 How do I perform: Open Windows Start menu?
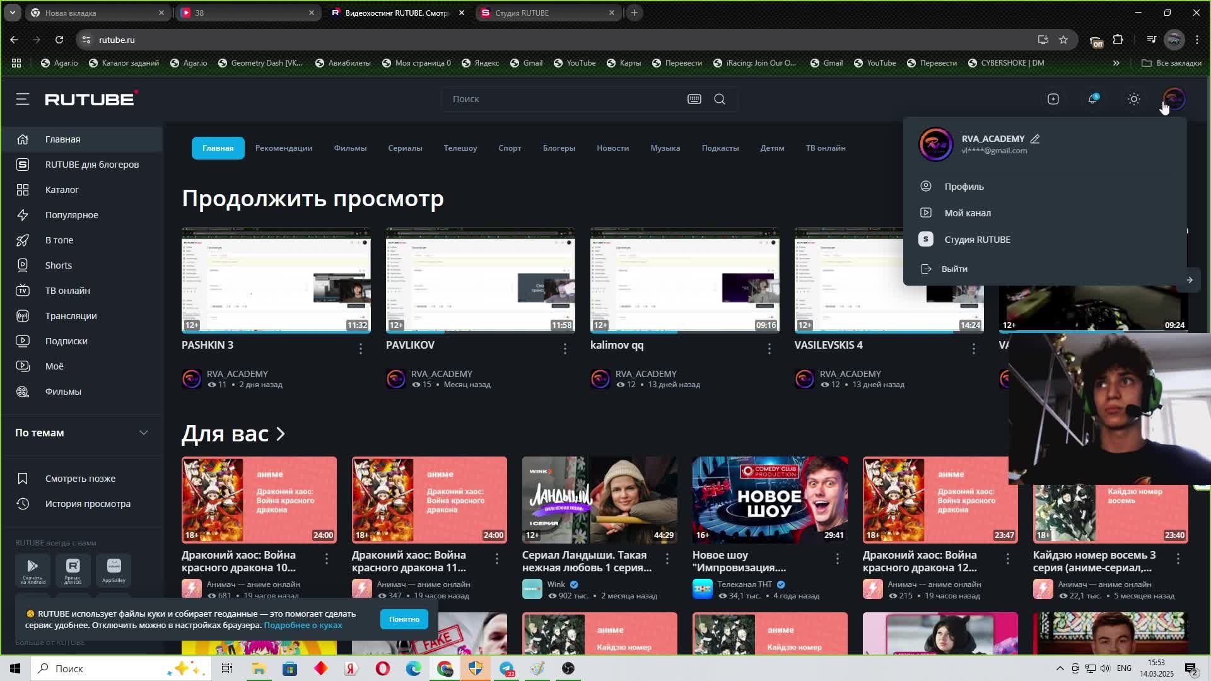15,668
